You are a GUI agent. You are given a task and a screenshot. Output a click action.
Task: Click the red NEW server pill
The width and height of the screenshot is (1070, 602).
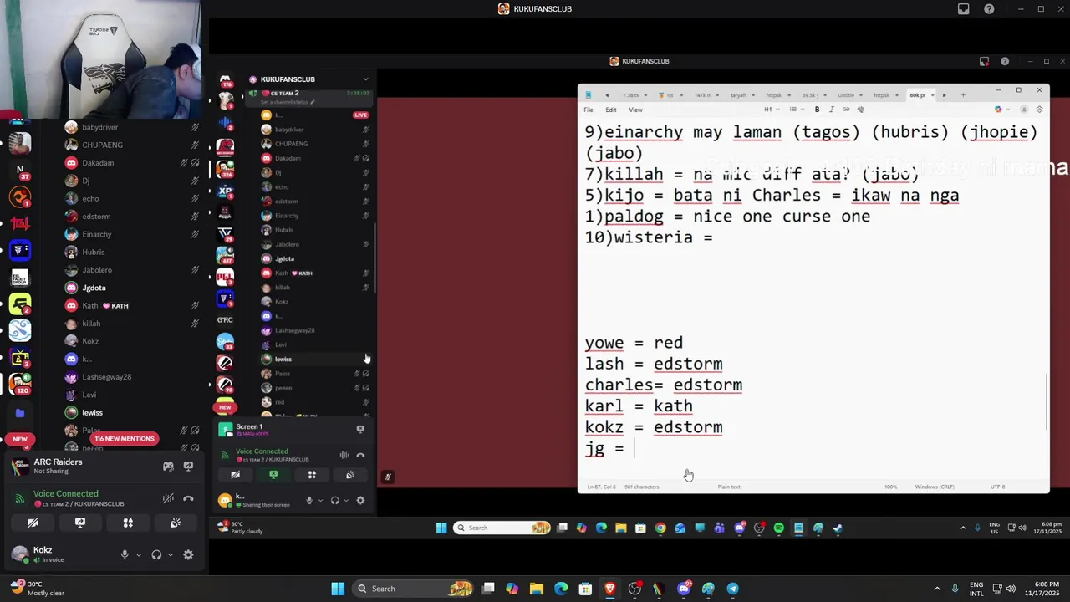(19, 439)
